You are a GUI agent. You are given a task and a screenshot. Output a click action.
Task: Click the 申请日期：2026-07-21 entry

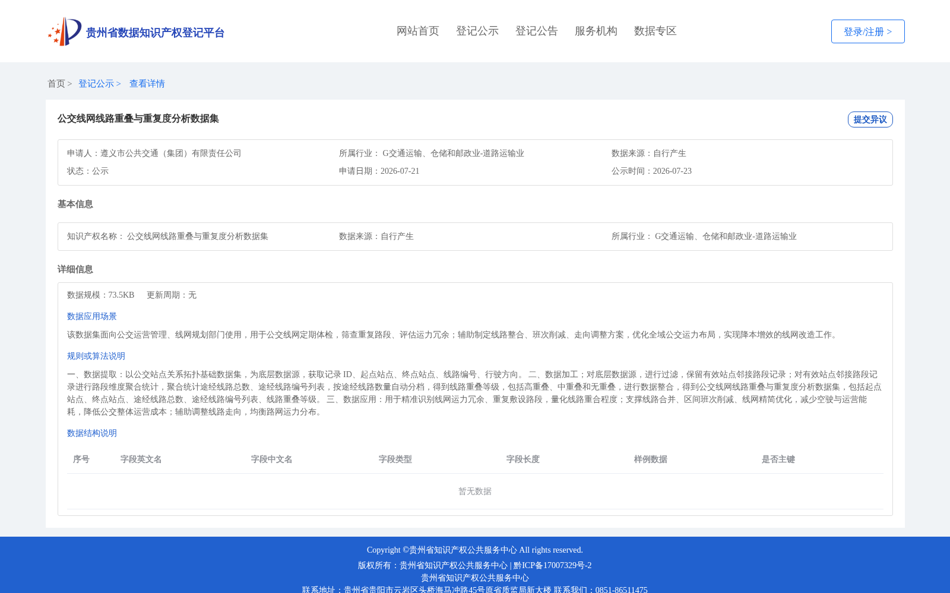click(x=379, y=171)
